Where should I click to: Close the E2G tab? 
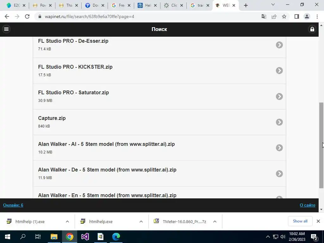point(24,6)
